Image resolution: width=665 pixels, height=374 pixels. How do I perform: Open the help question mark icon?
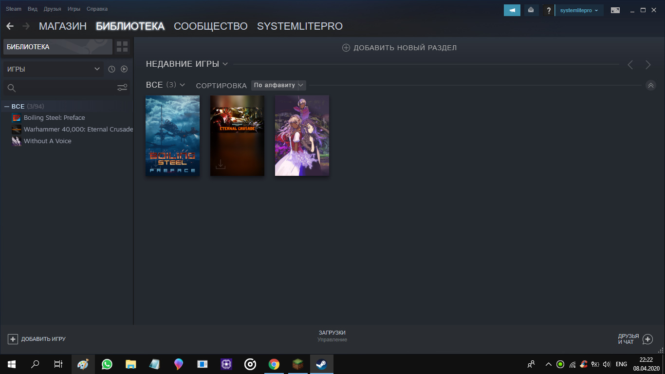[x=549, y=10]
